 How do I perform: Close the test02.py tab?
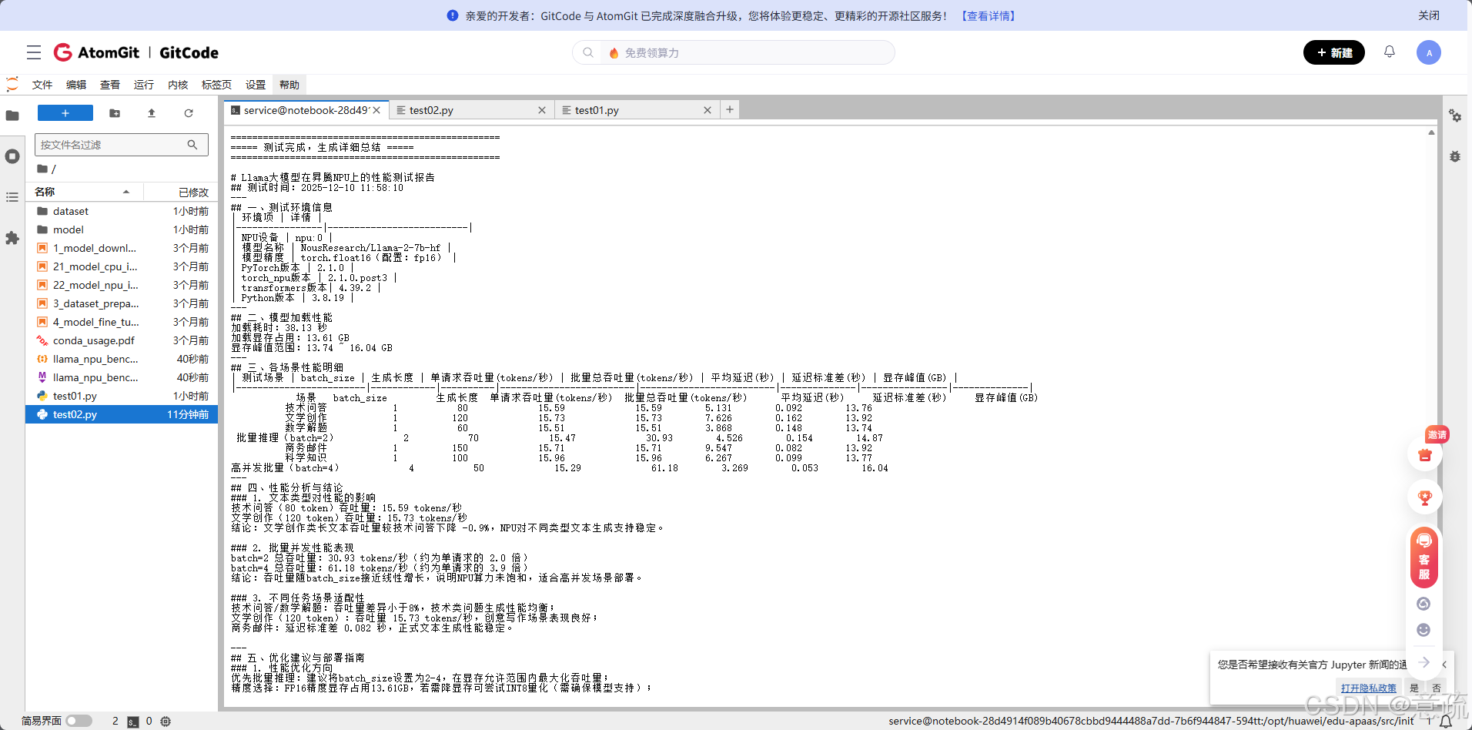[542, 110]
